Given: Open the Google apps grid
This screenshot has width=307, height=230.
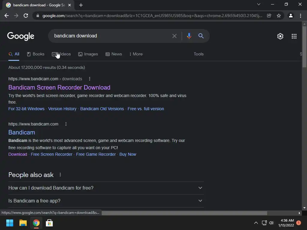Looking at the screenshot, I should [x=294, y=36].
